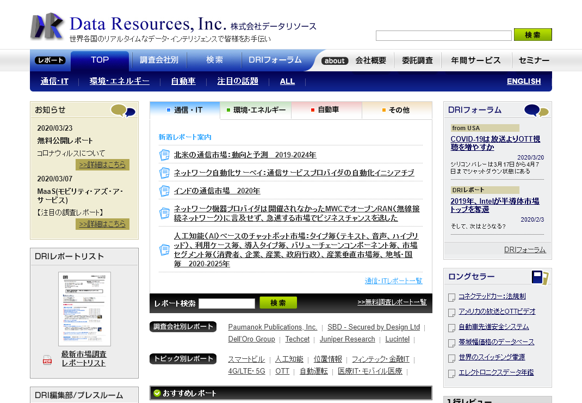Screen dimensions: 582x403
Task: Click 検索 button in レポート検索 bar
Action: click(x=278, y=303)
